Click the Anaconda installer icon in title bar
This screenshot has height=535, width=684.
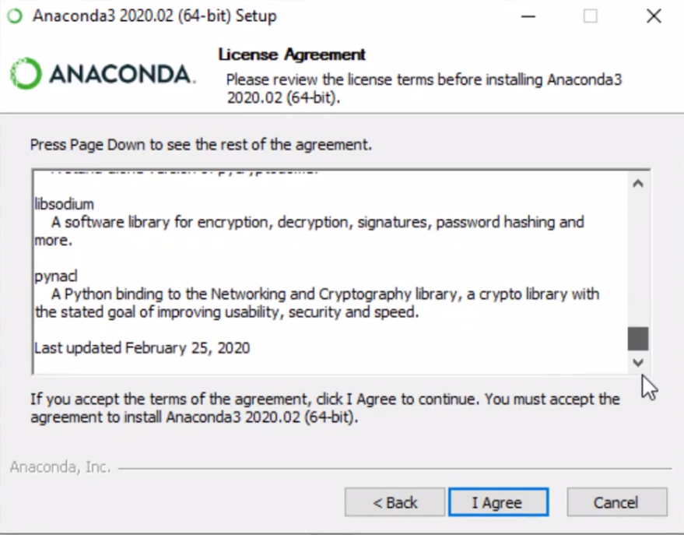[x=15, y=16]
